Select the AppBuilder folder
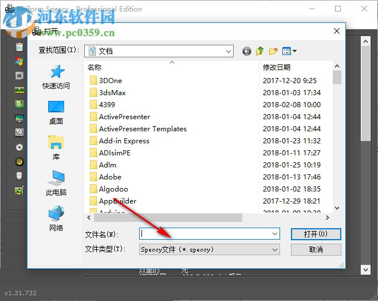 pos(113,201)
